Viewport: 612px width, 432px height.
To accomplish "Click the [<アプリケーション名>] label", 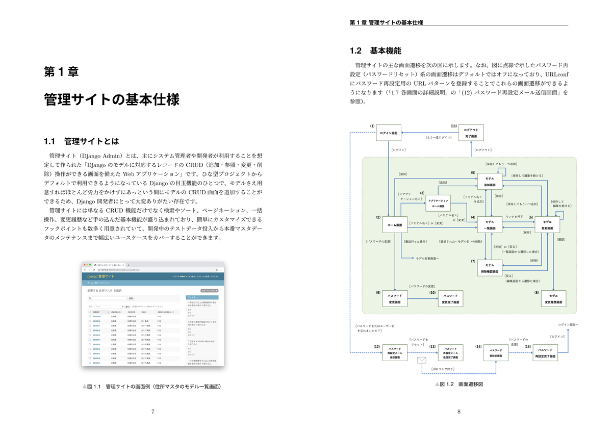I will [409, 196].
